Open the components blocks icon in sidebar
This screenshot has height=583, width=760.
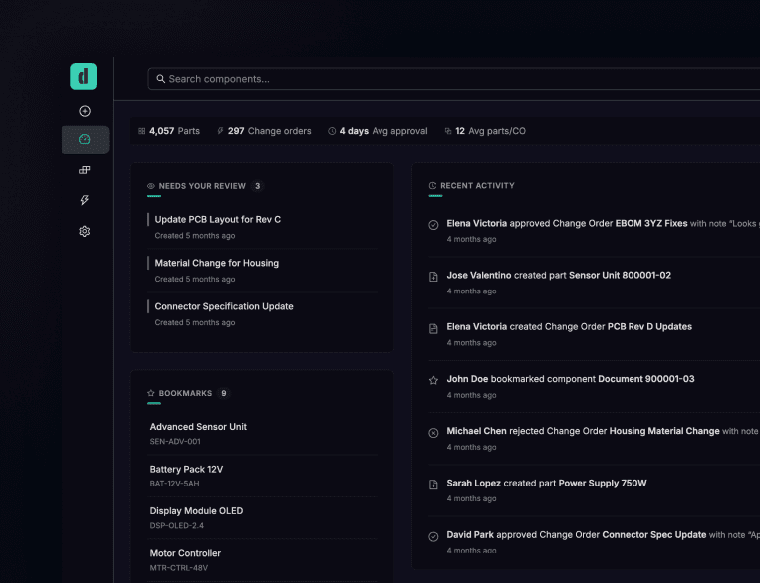[85, 170]
